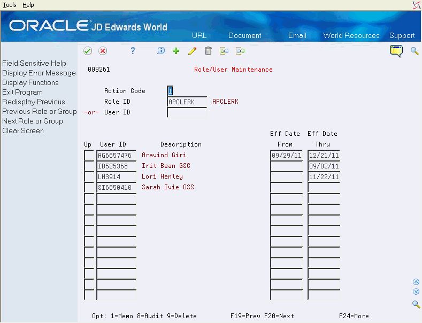Choose Clear Screen
The width and height of the screenshot is (422, 323).
[23, 131]
